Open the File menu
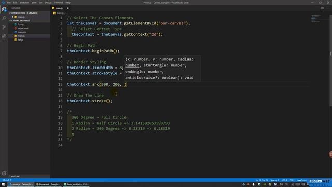 (9, 3)
